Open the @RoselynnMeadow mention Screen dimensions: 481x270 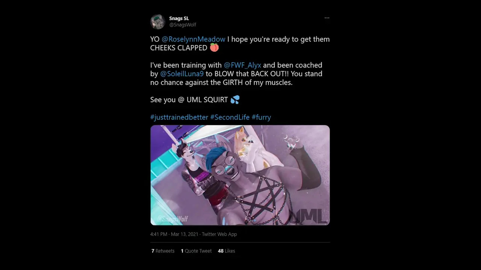tap(194, 39)
